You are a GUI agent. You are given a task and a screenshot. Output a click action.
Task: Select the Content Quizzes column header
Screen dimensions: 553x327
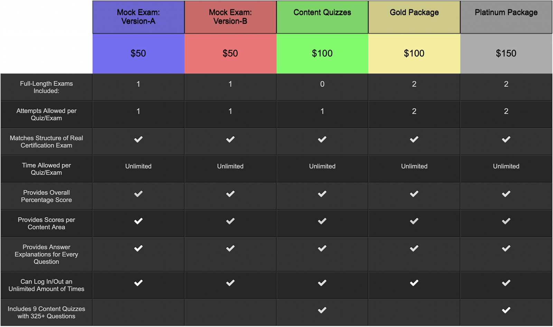tap(322, 17)
